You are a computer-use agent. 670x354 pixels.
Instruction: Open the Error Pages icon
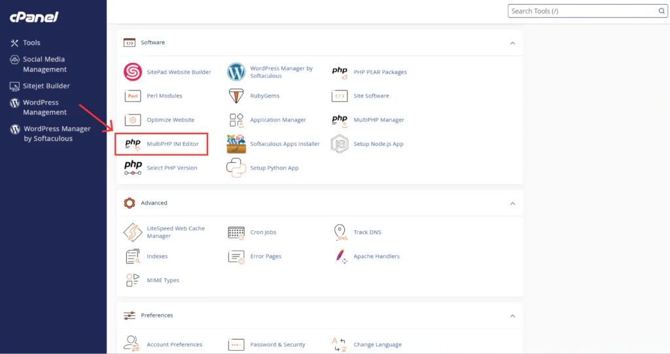[236, 257]
